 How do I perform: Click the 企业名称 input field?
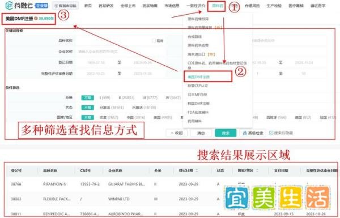click(120, 52)
